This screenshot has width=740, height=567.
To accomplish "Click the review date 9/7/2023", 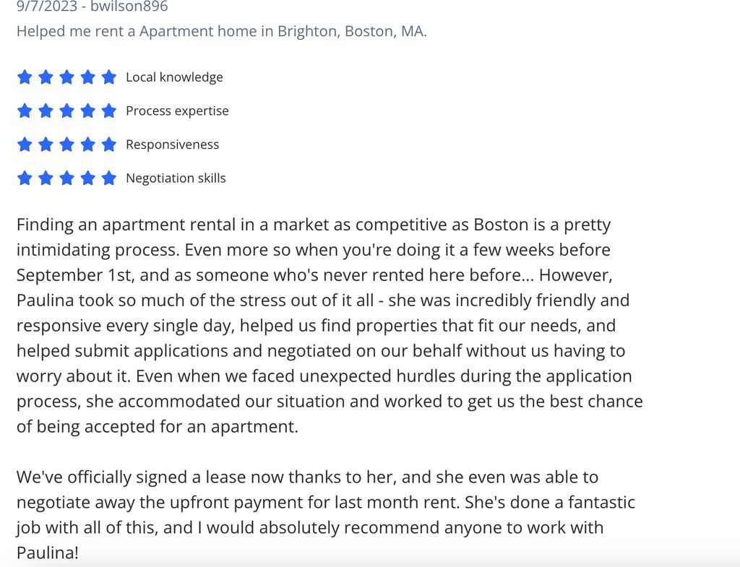I will coord(47,6).
